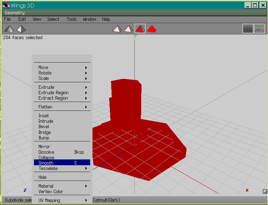
Task: Click Vertex Color menu entry
Action: click(51, 192)
